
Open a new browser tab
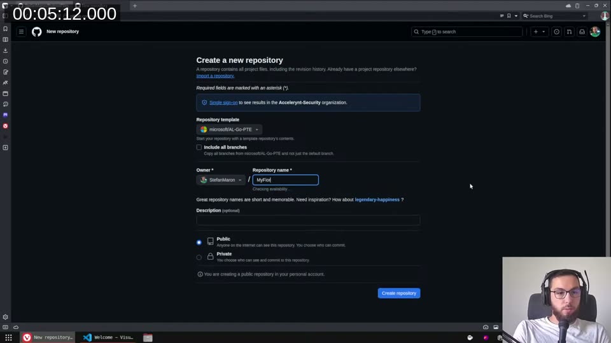pos(135,6)
